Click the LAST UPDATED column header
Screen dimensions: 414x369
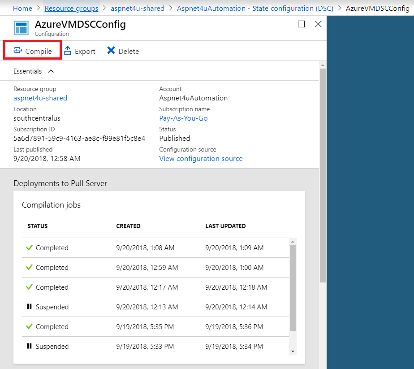click(225, 226)
